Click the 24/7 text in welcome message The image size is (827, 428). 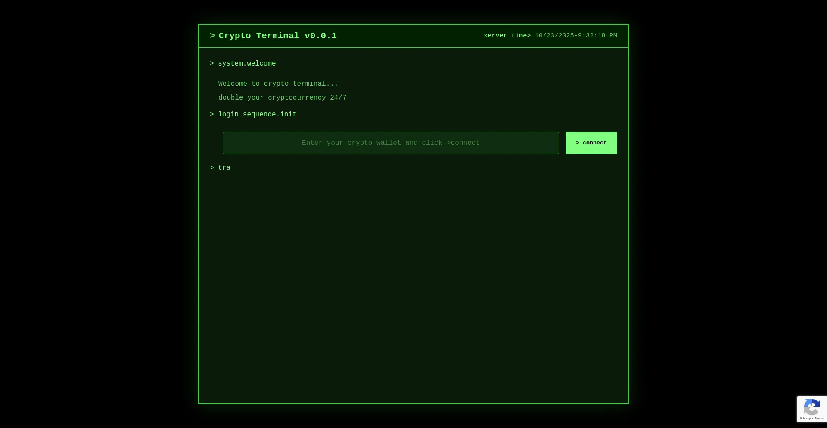(338, 98)
